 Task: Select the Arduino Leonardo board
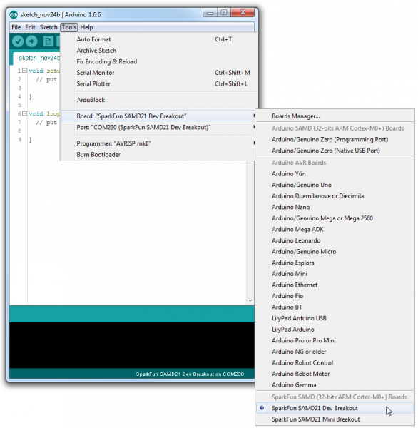pos(335,240)
